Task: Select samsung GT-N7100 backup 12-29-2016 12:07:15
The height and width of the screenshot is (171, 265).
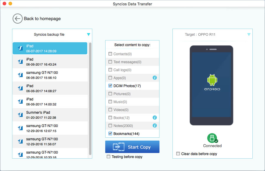Action: 50,128
